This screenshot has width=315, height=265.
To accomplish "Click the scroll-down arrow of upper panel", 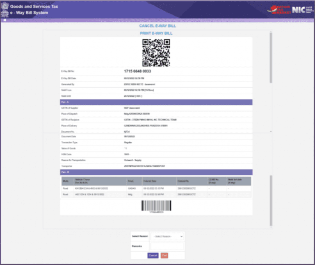I will pyautogui.click(x=271, y=131).
